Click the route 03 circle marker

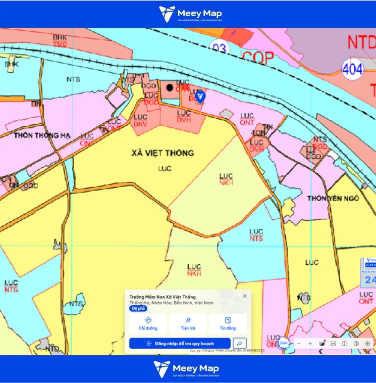coord(220,47)
